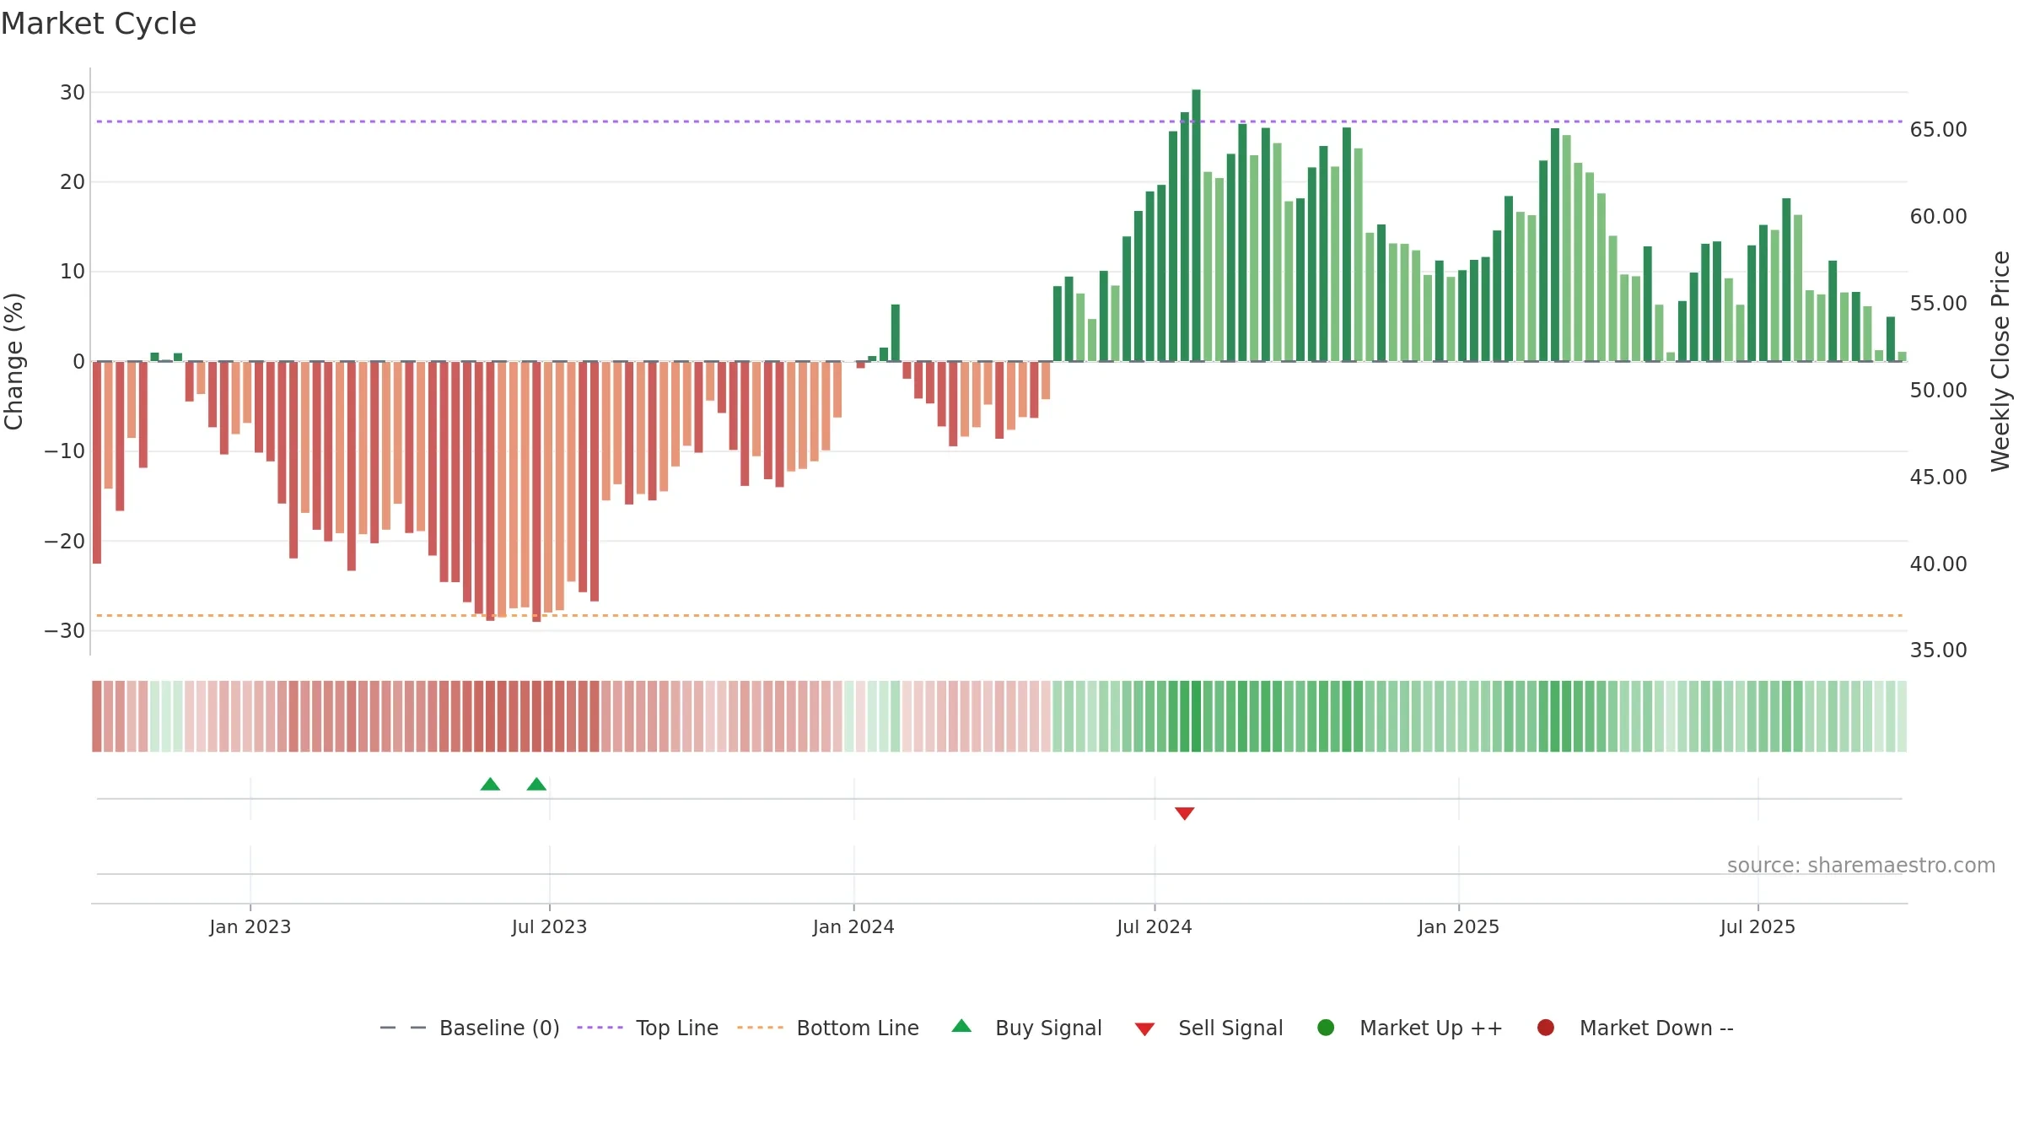Click the −30 change axis label
The width and height of the screenshot is (2024, 1139).
point(65,631)
